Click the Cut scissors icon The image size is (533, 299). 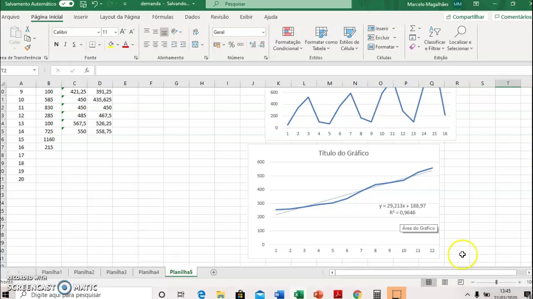(27, 29)
